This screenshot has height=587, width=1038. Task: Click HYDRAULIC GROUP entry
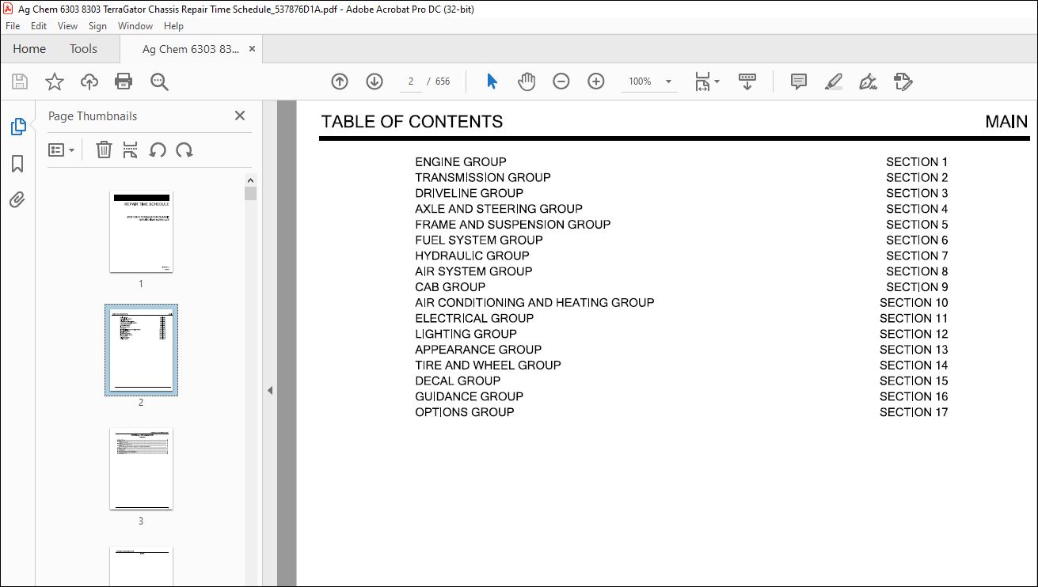point(472,256)
